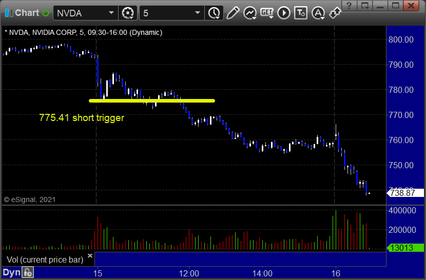Open chart settings gear icon
This screenshot has height=280, width=426.
coord(128,13)
